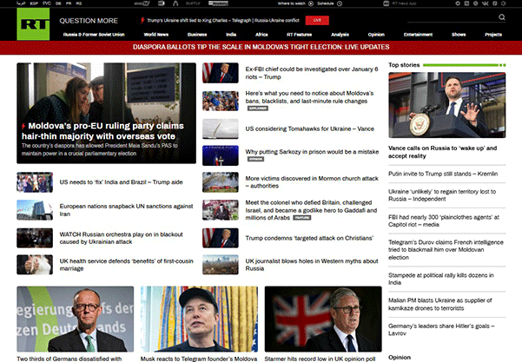Click the RT logo in the header
The height and width of the screenshot is (362, 522).
32,27
